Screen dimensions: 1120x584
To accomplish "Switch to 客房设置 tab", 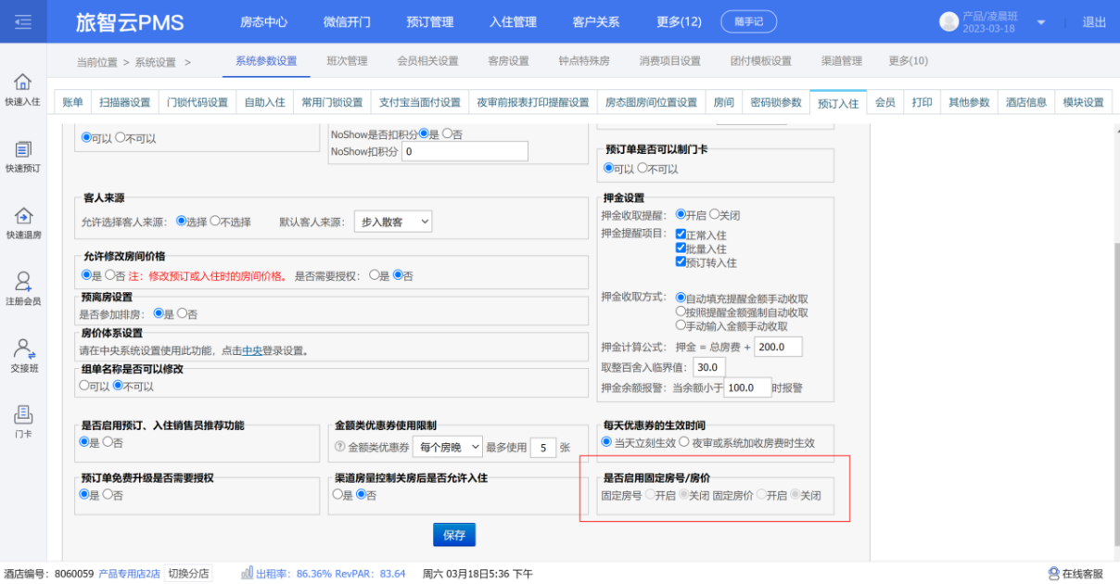I will pos(508,61).
